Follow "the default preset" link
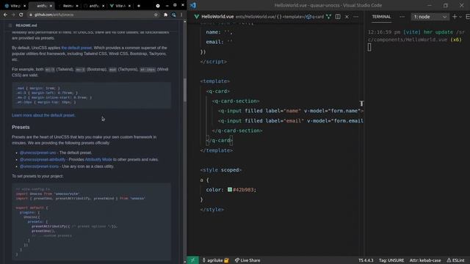Screen dimensions: 470x264 (x=76, y=48)
